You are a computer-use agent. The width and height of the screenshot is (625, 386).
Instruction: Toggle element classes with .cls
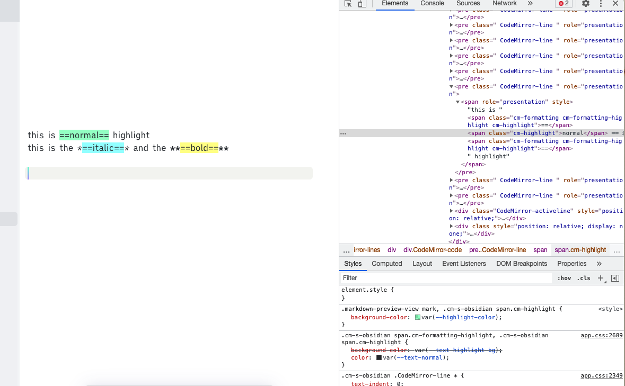point(583,277)
